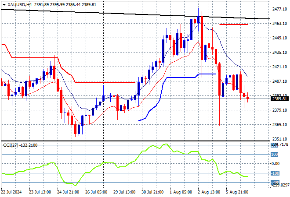
Task: Click the last red candle at 2389
Action: click(248, 98)
